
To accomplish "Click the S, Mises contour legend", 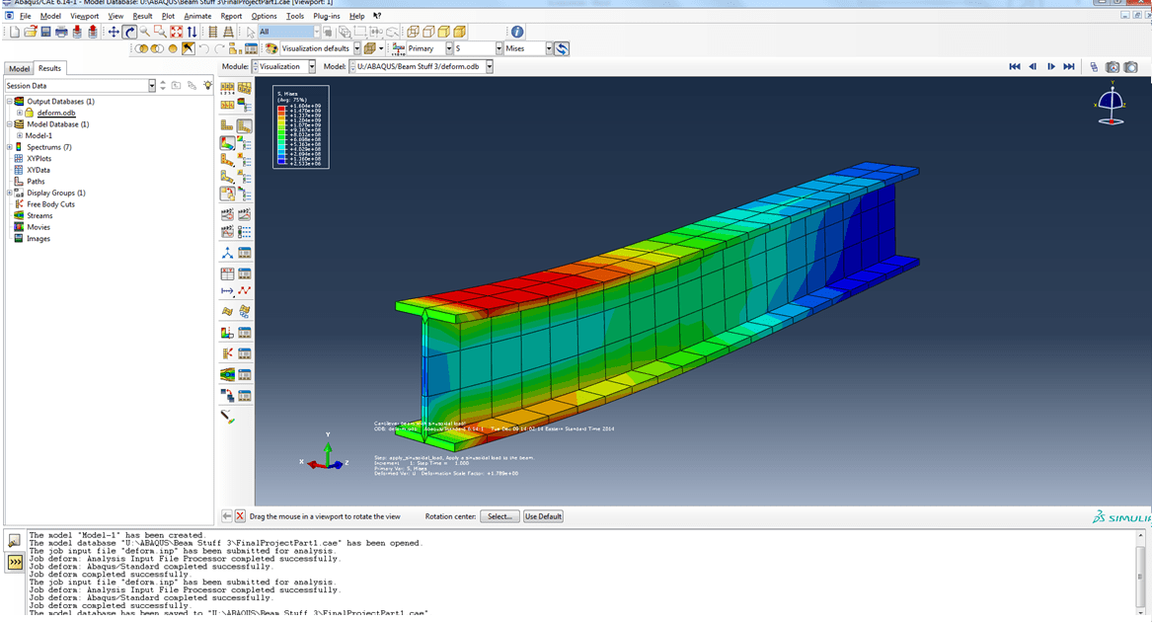I will (x=300, y=127).
